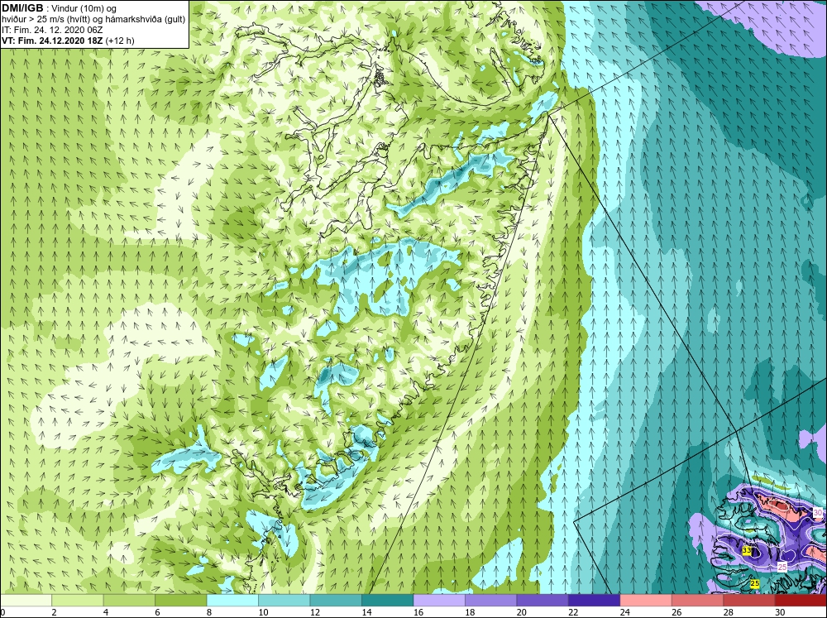Image resolution: width=827 pixels, height=618 pixels.
Task: Click the 14–16 m/s dark teal legend swatch
Action: 388,601
